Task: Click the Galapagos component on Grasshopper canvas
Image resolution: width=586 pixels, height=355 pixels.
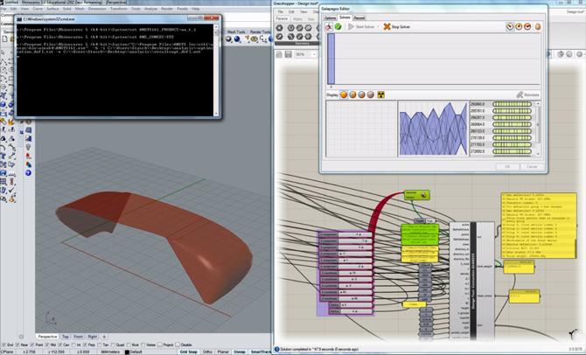Action: click(416, 195)
